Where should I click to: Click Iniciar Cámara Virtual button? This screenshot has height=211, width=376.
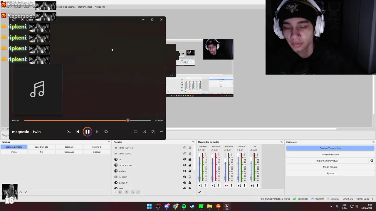(327, 161)
